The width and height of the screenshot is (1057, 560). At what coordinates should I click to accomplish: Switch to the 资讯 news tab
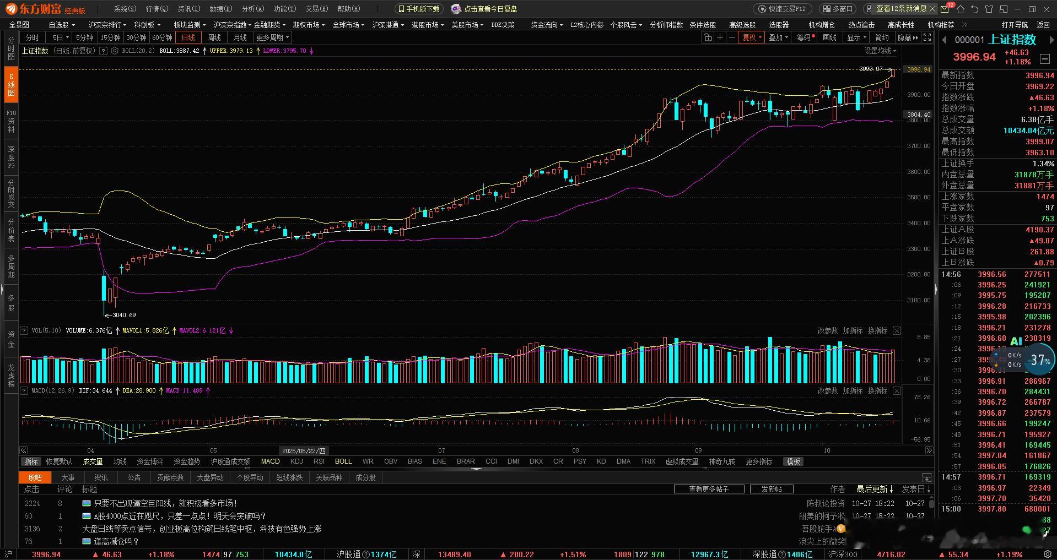point(101,477)
